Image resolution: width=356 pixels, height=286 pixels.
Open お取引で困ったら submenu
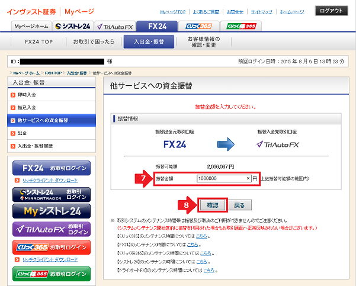click(94, 42)
